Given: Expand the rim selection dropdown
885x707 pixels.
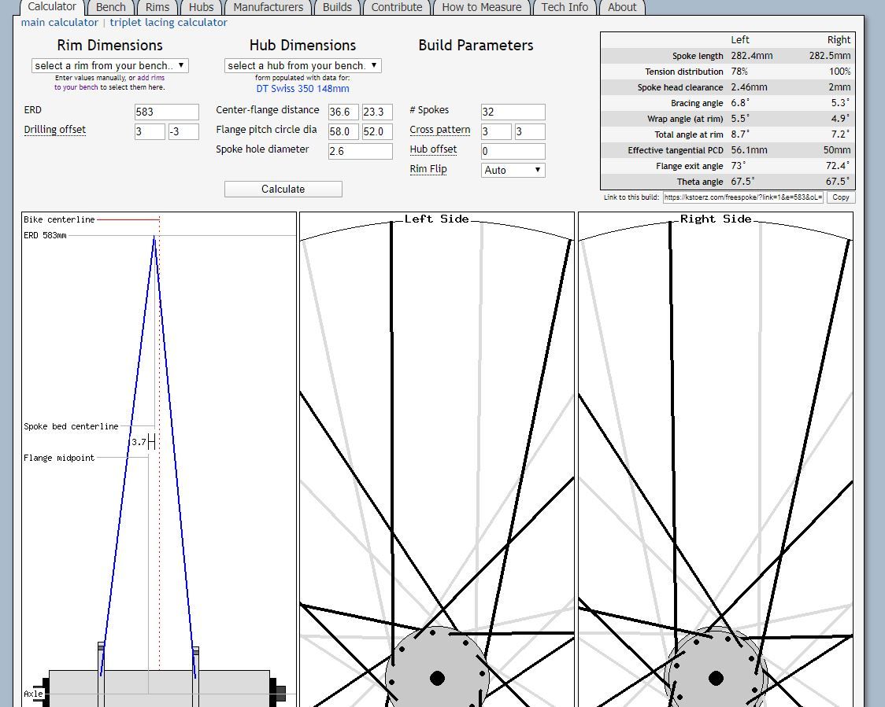Looking at the screenshot, I should [x=110, y=66].
